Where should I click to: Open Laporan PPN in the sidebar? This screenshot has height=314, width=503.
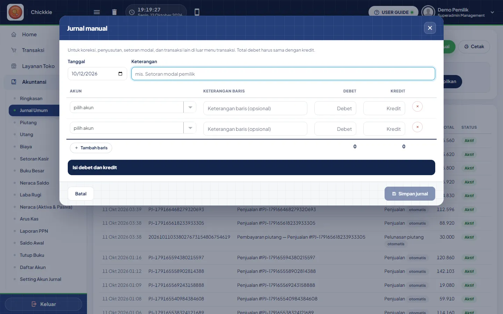34,231
